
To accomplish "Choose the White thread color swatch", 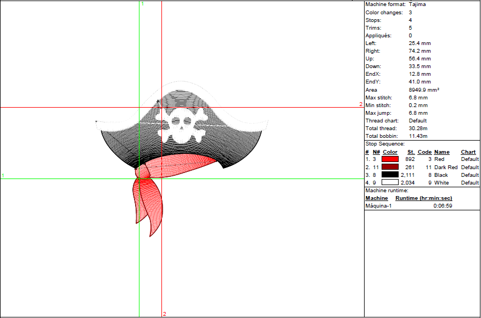I will (x=390, y=182).
